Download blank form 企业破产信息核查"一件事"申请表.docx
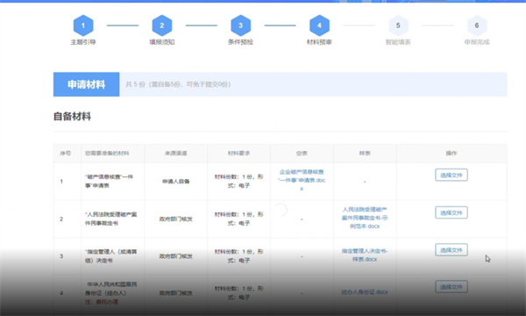Screen dimensions: 526x316 (x=302, y=180)
